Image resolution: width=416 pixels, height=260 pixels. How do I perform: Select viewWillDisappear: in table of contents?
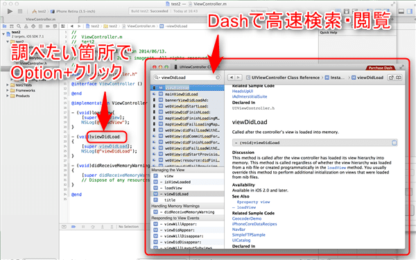pyautogui.click(x=187, y=236)
